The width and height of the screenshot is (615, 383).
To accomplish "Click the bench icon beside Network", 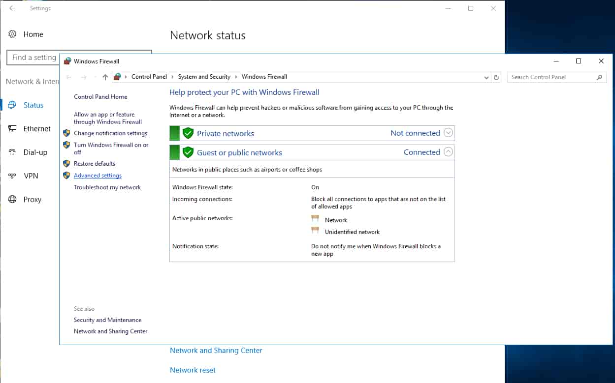I will [x=315, y=219].
